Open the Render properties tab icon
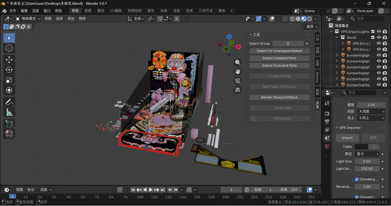The width and height of the screenshot is (391, 206). [327, 113]
